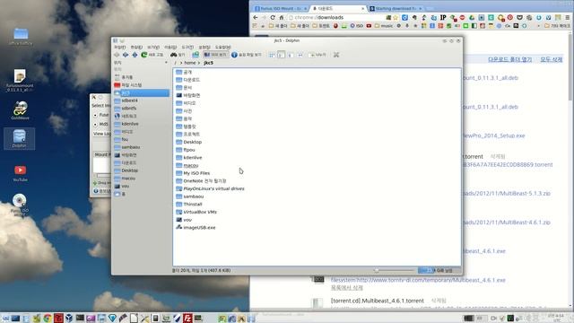Click Chrome's reload button

[x=273, y=17]
